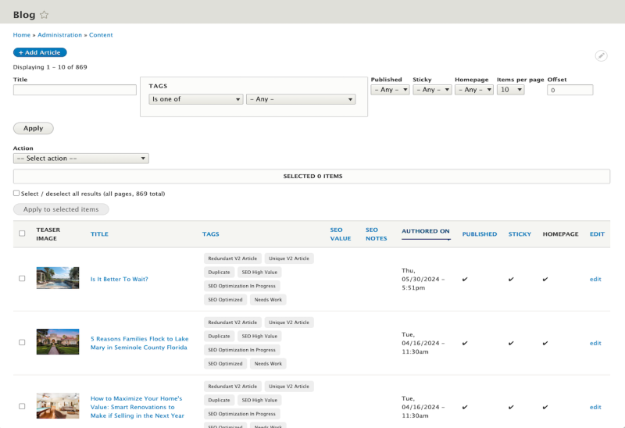Sort table by SEO Value column

coord(341,234)
